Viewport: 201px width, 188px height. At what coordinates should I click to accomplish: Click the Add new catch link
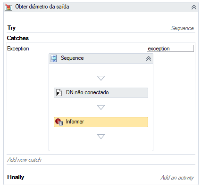click(x=24, y=160)
